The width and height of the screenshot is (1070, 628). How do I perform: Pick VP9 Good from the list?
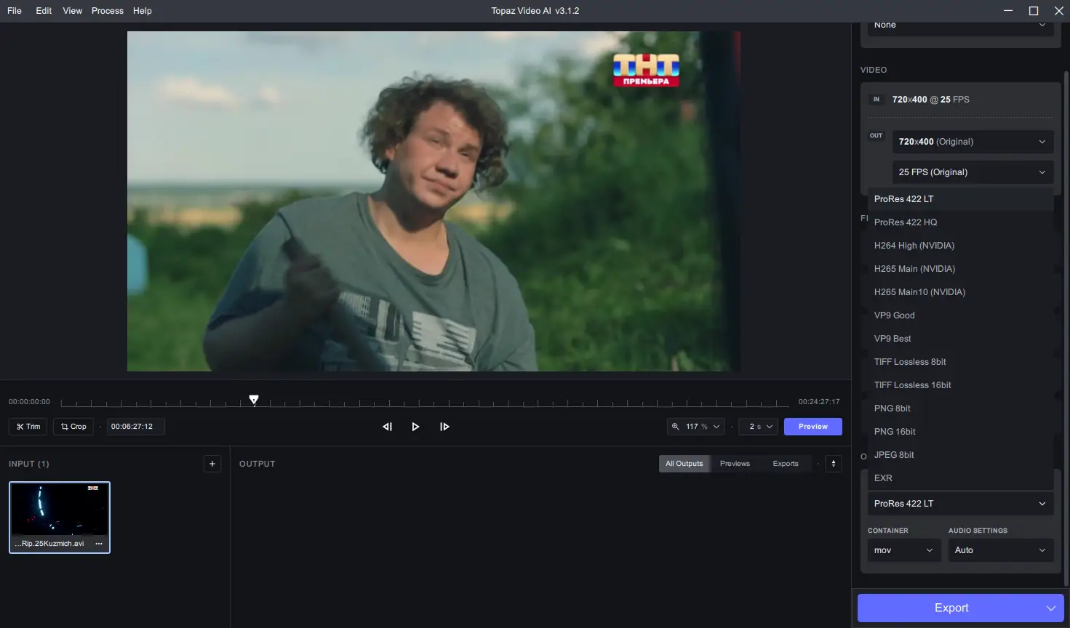coord(960,315)
